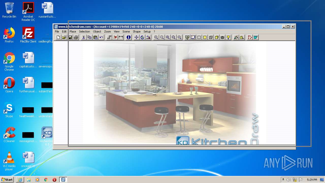The height and width of the screenshot is (183, 325).
Task: Click the cyan W toolbar icon
Action: click(256, 37)
